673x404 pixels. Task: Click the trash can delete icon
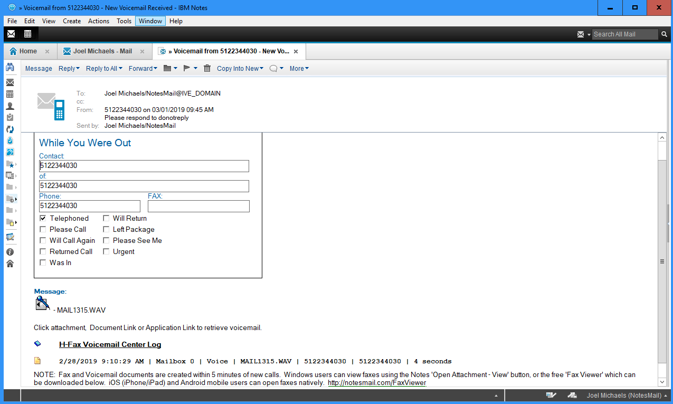click(x=207, y=68)
